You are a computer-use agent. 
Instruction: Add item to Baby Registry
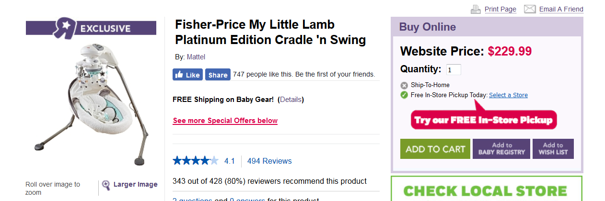[501, 149]
